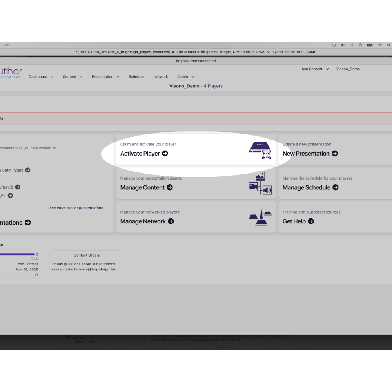392x392 pixels.
Task: Follow the 'See more recent presentations...' link
Action: click(78, 208)
